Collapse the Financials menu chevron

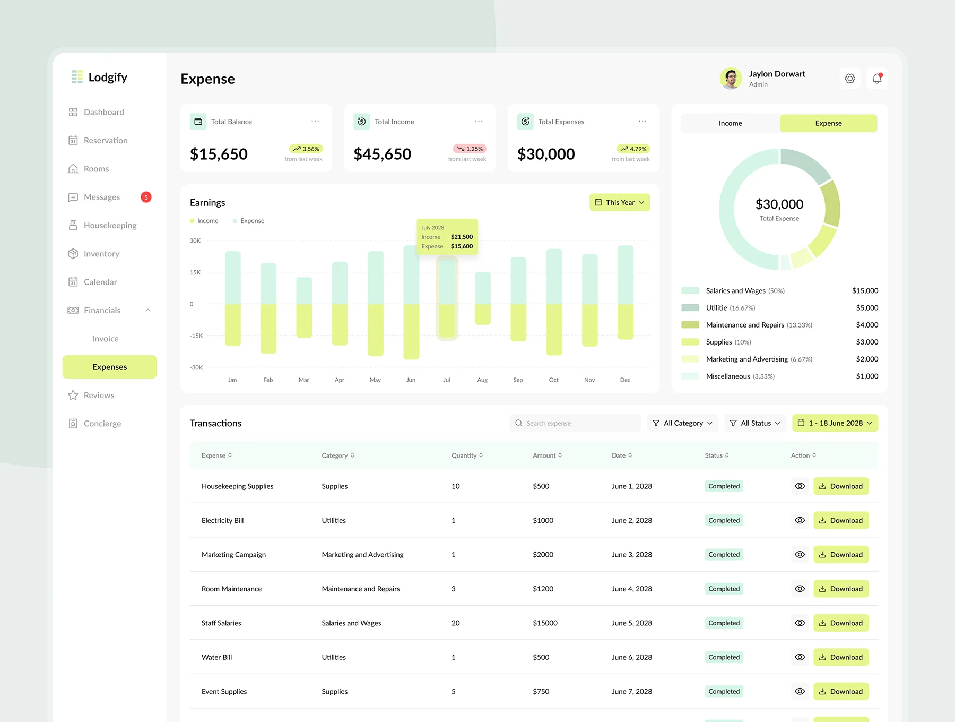point(148,310)
